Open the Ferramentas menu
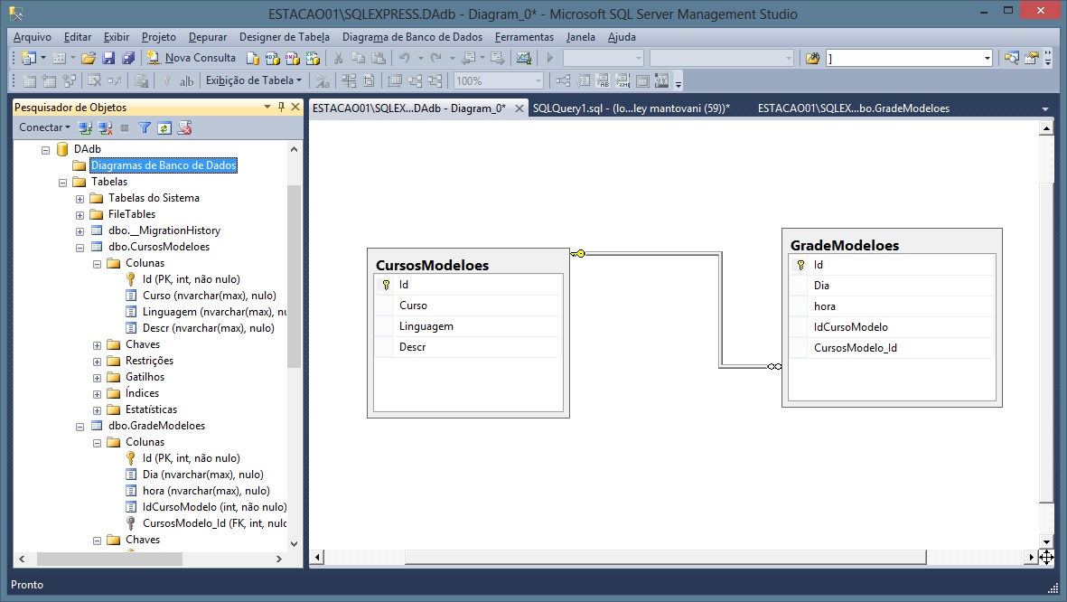The height and width of the screenshot is (602, 1067). [x=524, y=37]
